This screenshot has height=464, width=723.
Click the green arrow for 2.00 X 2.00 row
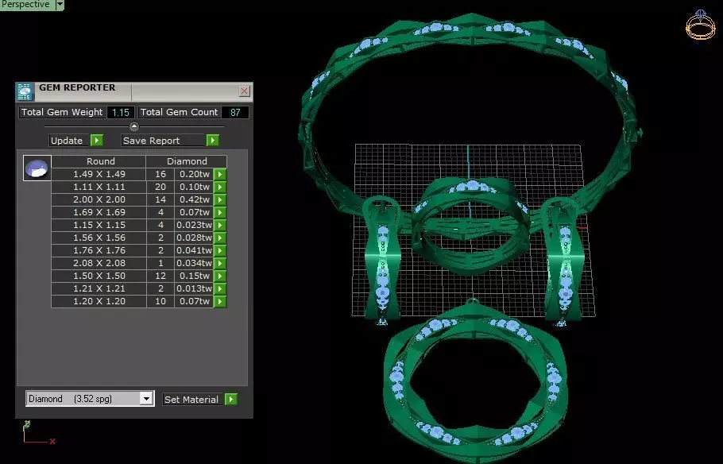(220, 199)
